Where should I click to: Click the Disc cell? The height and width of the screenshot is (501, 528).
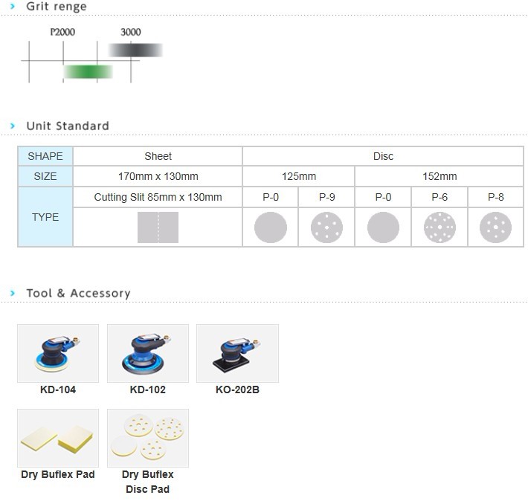pyautogui.click(x=383, y=156)
